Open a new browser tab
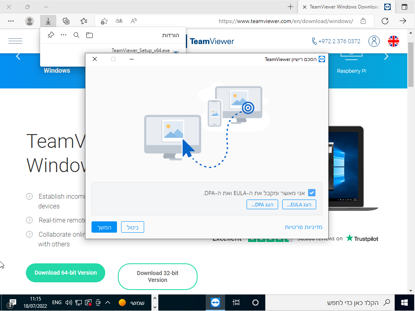Viewport: 415px width, 311px height. pos(290,7)
